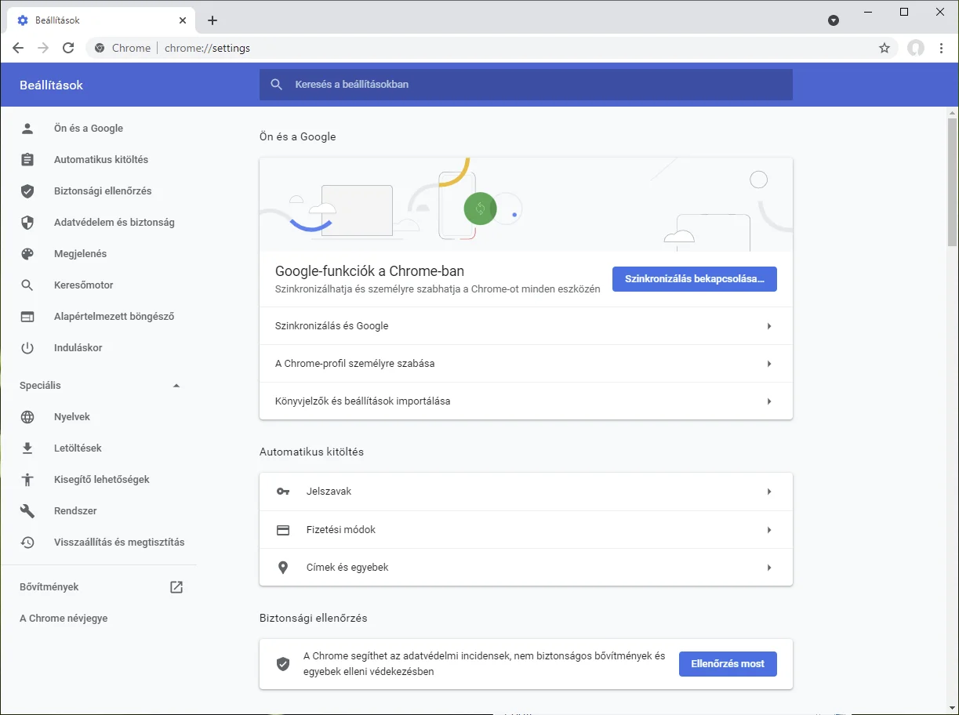Screen dimensions: 959x715
Task: Click the power icon for Induláskor
Action: click(27, 348)
